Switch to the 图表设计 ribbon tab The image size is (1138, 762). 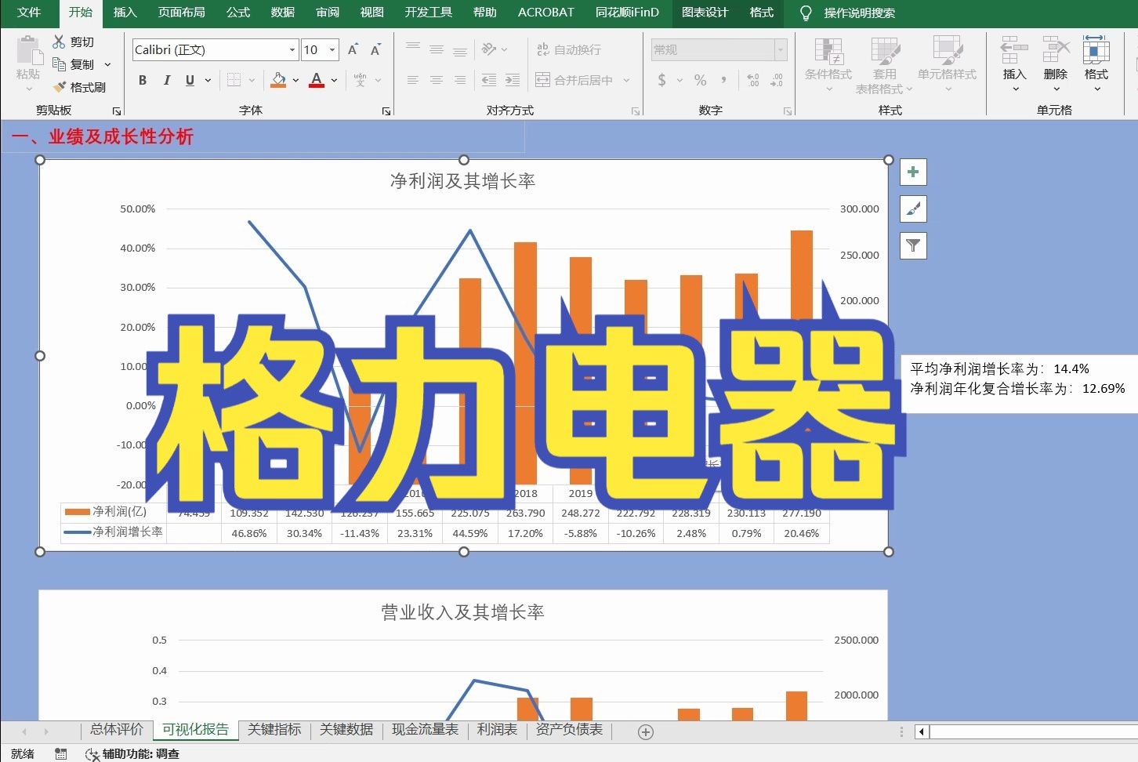[x=705, y=13]
